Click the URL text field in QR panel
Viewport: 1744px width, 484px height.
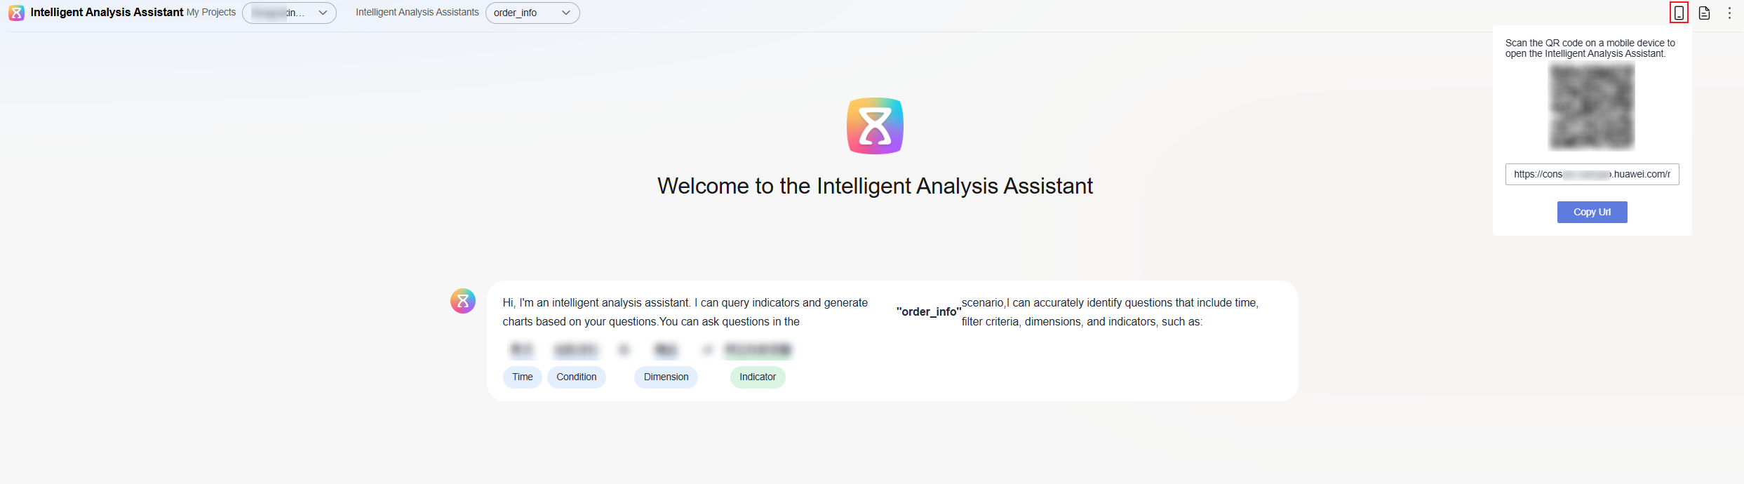[1592, 174]
